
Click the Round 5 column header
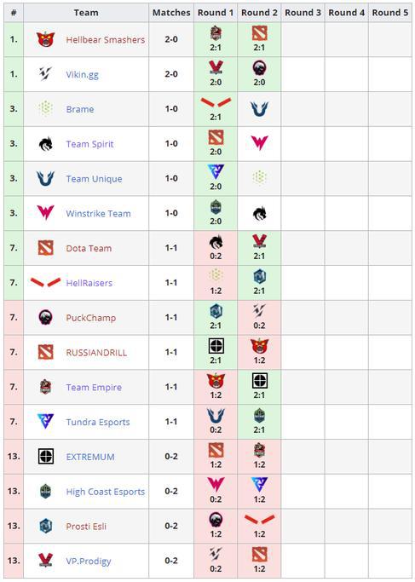(x=390, y=13)
